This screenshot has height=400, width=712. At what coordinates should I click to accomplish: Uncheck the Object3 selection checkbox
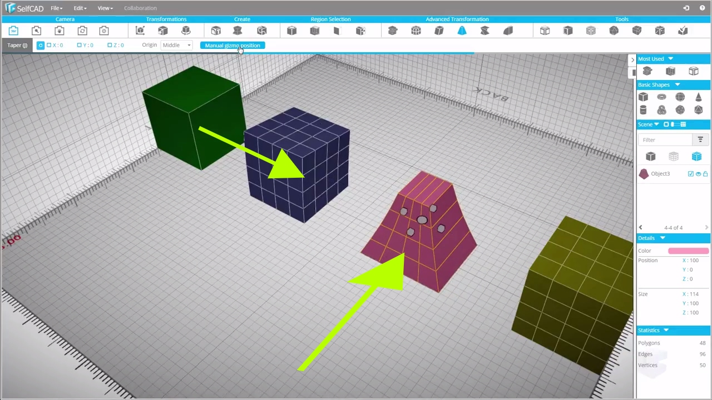click(x=691, y=174)
